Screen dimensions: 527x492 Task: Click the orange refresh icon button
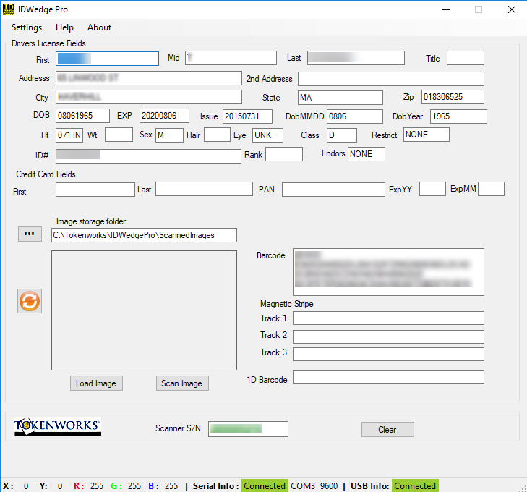[30, 301]
